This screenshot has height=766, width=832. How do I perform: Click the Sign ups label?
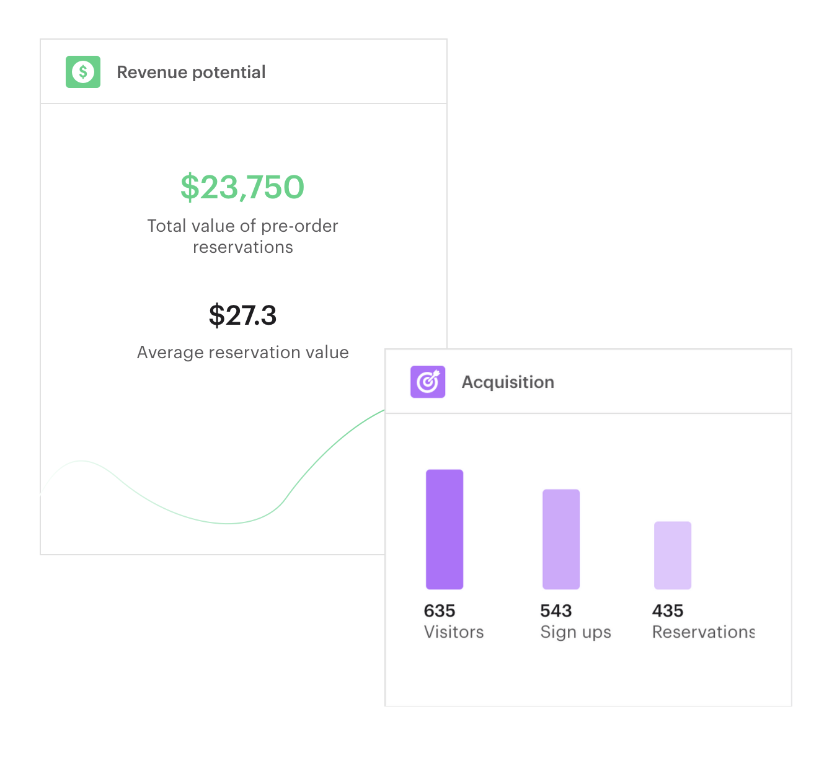(x=576, y=633)
